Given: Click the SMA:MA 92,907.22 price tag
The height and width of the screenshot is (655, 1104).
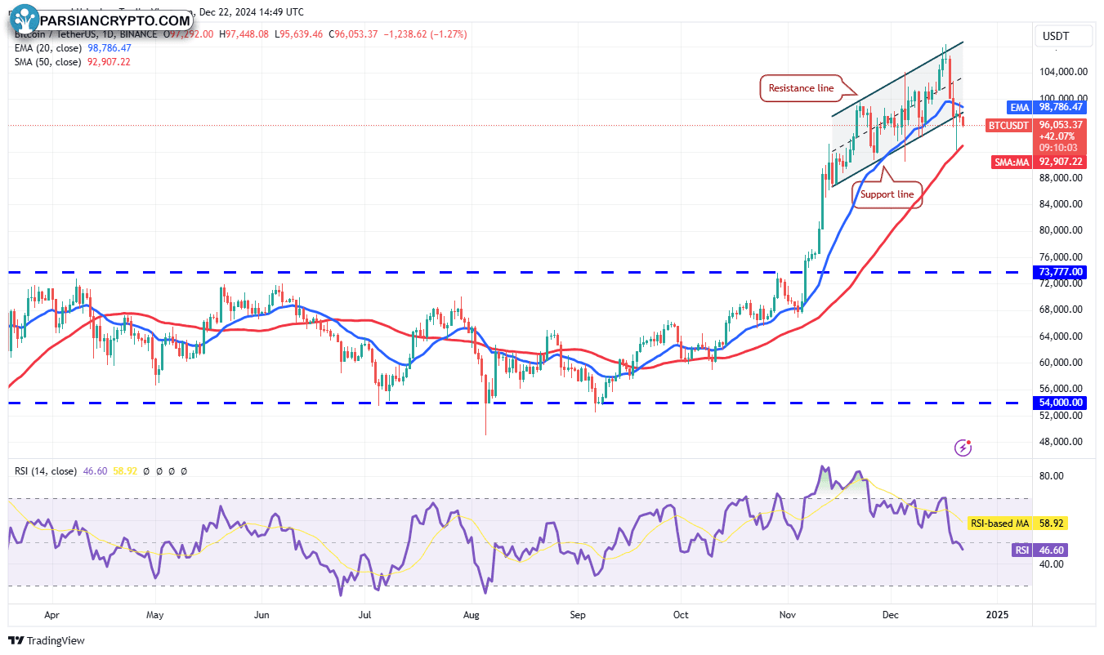Looking at the screenshot, I should click(x=1040, y=162).
